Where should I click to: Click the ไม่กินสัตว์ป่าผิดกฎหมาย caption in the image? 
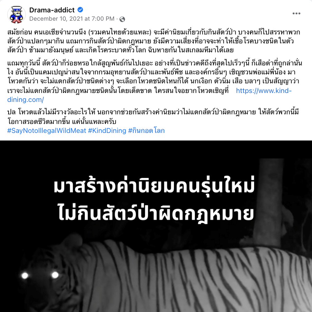(156, 213)
